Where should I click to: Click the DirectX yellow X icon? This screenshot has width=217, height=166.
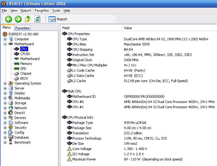(x=11, y=113)
